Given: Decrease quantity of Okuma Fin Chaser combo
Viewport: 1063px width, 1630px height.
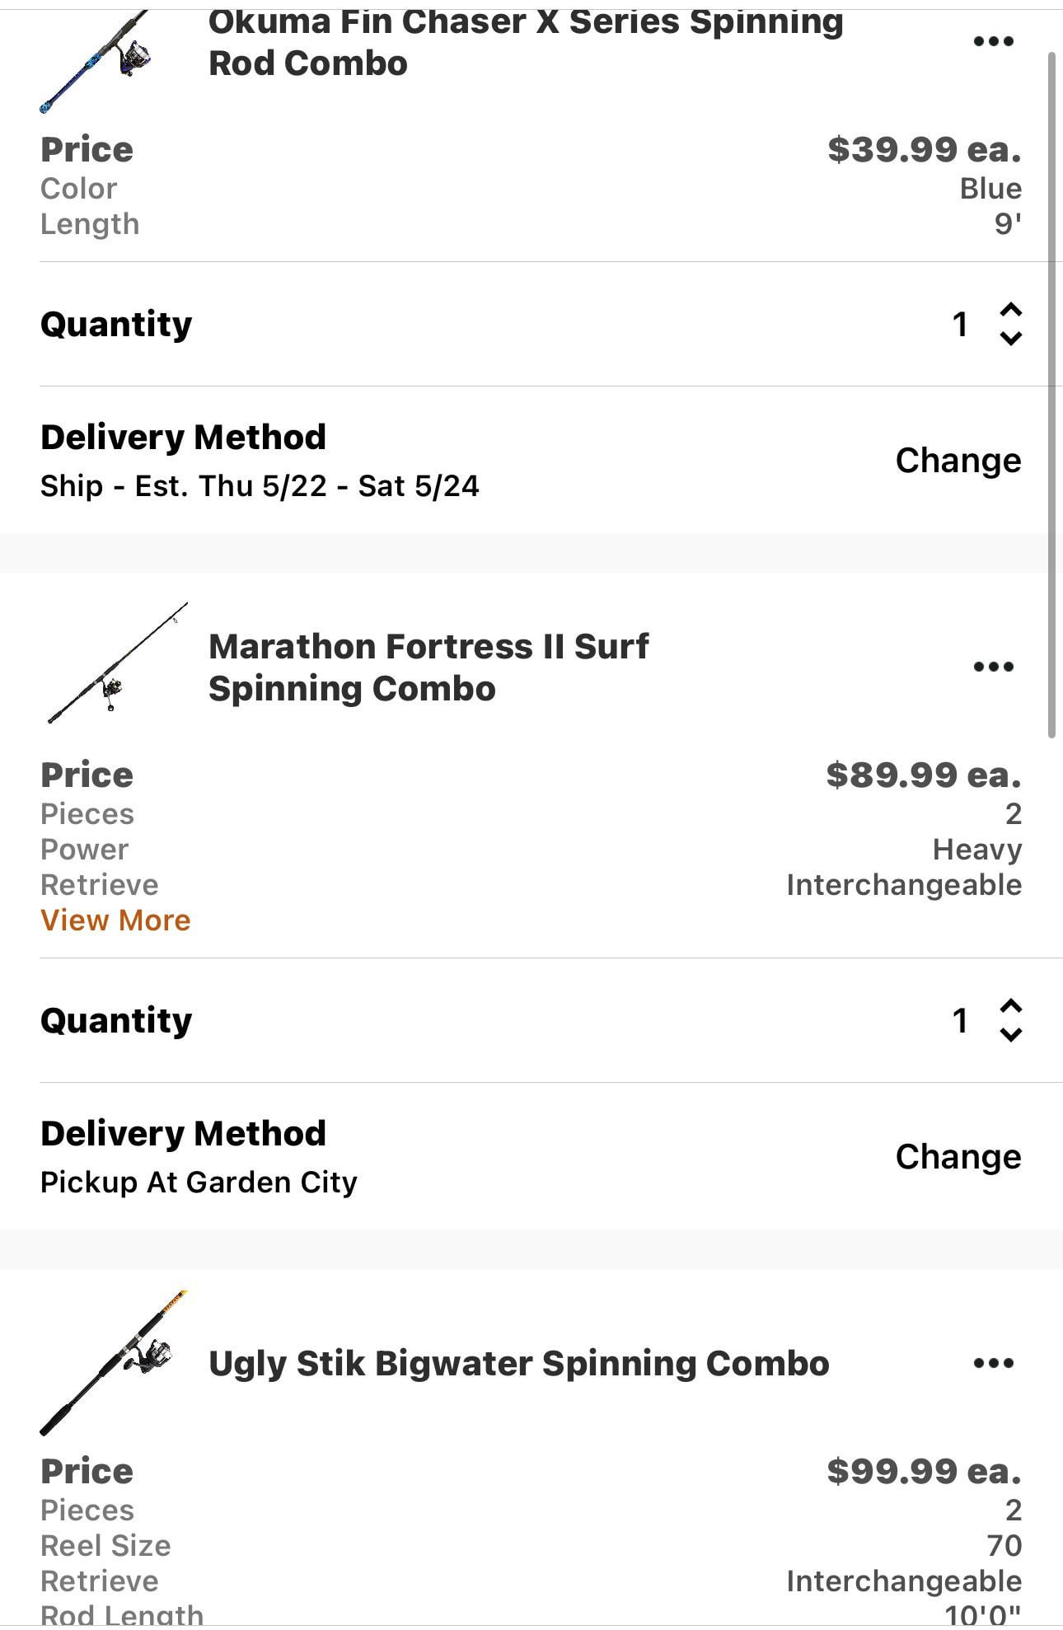Looking at the screenshot, I should tap(1011, 338).
